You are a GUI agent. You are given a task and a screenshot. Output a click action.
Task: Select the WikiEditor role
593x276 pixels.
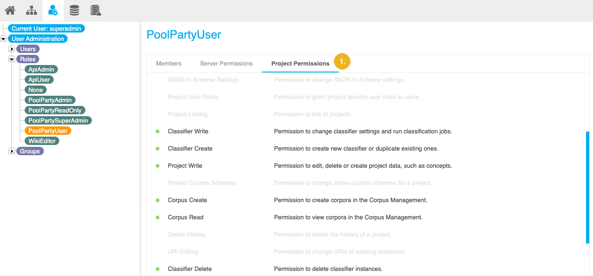pyautogui.click(x=42, y=141)
